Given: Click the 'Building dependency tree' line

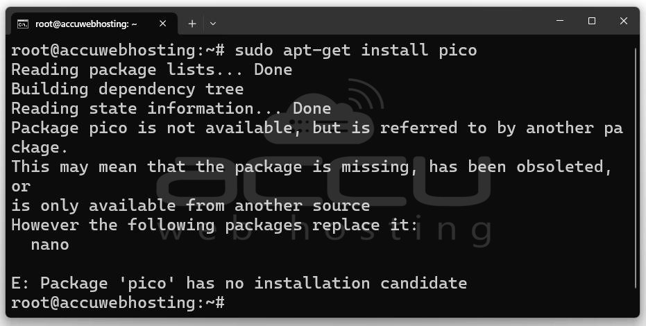Looking at the screenshot, I should tap(127, 89).
